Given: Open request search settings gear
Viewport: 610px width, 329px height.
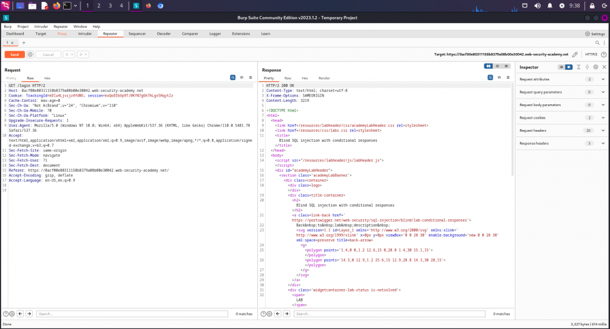Looking at the screenshot, I should coord(12,314).
